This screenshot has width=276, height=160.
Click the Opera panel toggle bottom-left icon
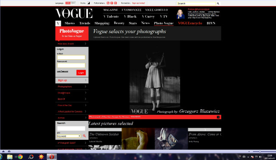3,151
